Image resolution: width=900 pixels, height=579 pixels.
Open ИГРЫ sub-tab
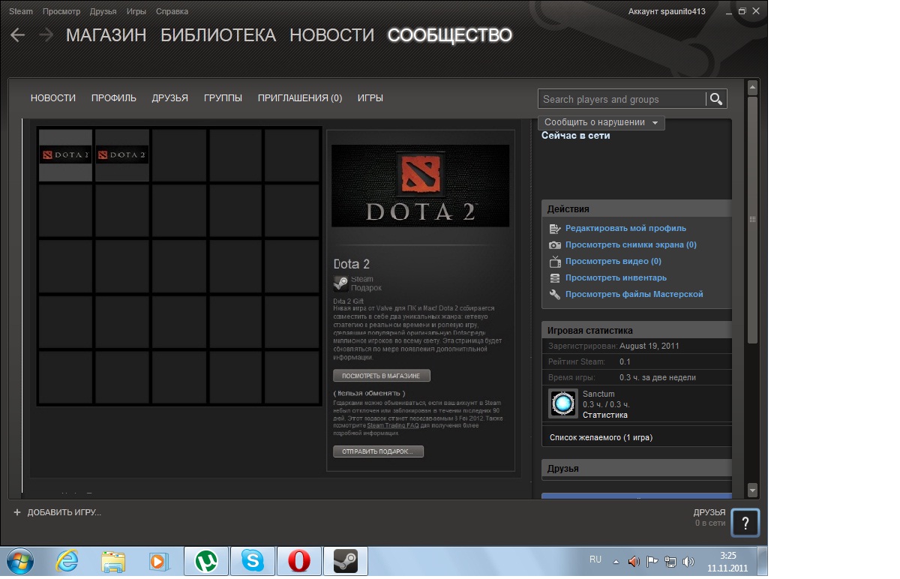pyautogui.click(x=370, y=98)
